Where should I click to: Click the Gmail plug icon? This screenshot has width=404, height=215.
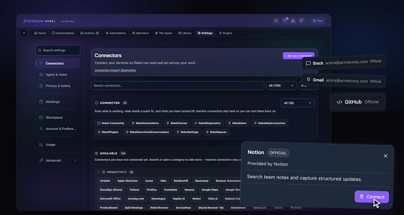pyautogui.click(x=309, y=80)
